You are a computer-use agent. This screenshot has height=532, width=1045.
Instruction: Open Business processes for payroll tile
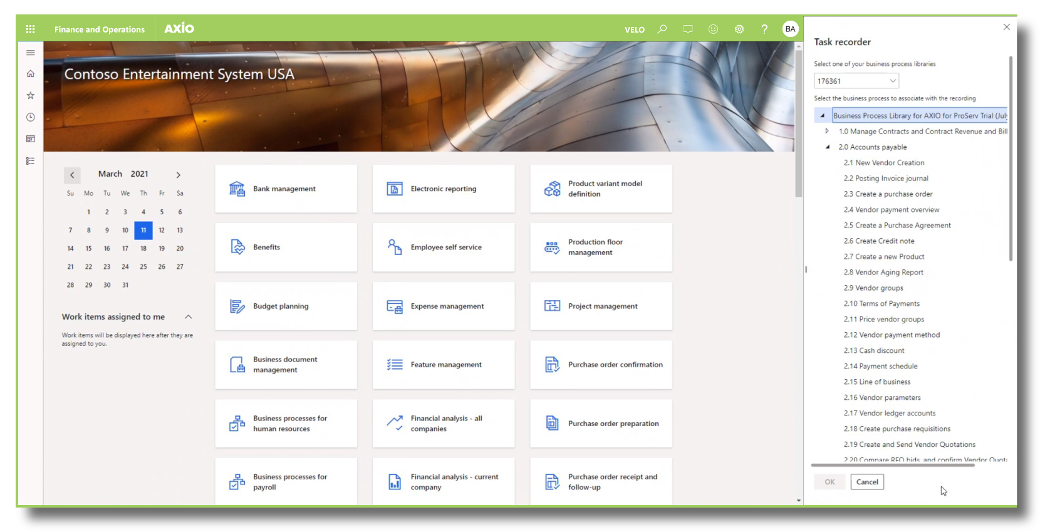click(286, 481)
